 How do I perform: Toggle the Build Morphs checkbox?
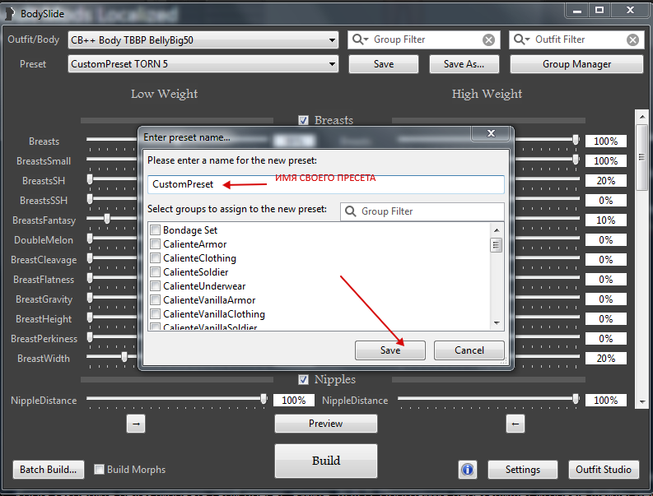(100, 470)
